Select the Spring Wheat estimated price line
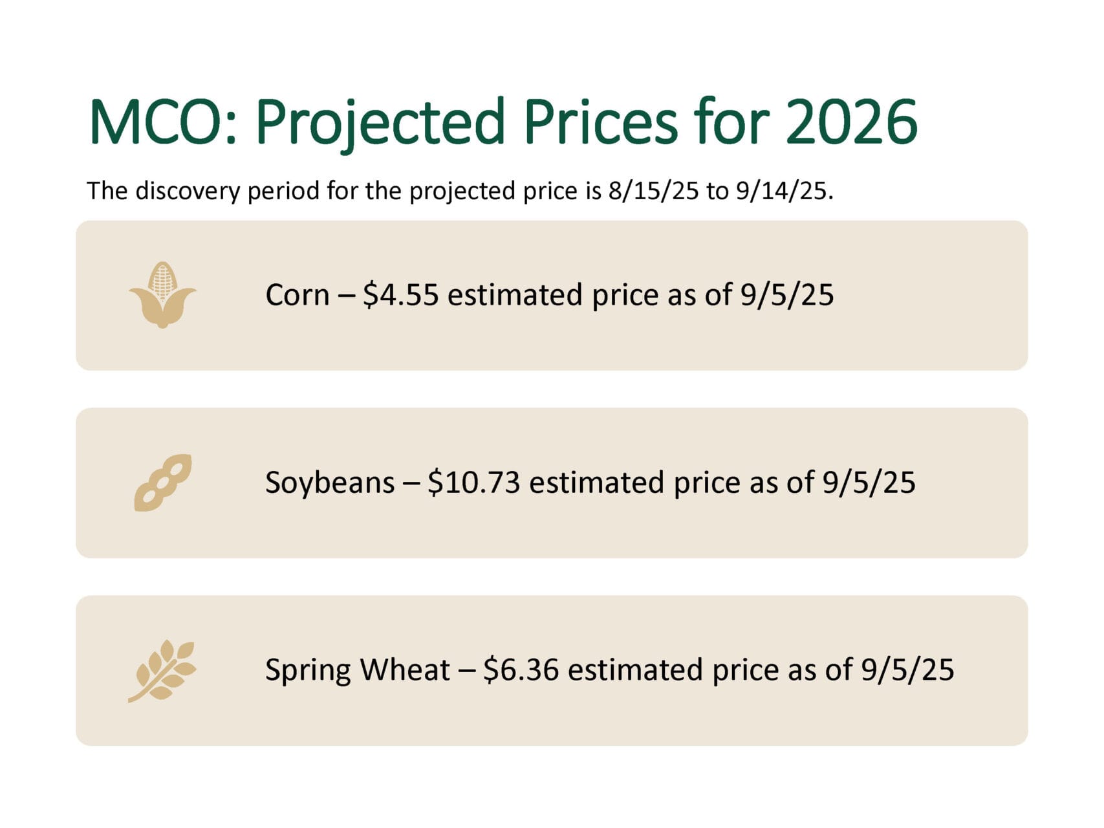Screen dimensions: 1104x828 [x=609, y=670]
